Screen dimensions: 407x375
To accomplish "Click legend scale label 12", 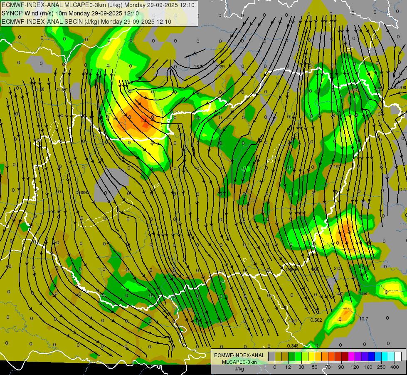I will point(288,367).
